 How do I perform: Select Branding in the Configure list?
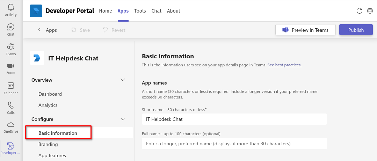(48, 145)
